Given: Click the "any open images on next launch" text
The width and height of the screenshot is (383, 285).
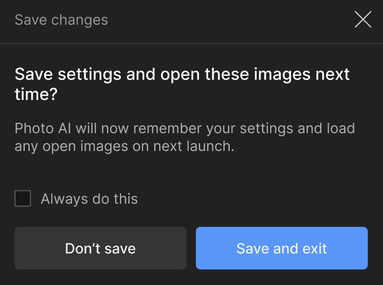Looking at the screenshot, I should tap(124, 146).
